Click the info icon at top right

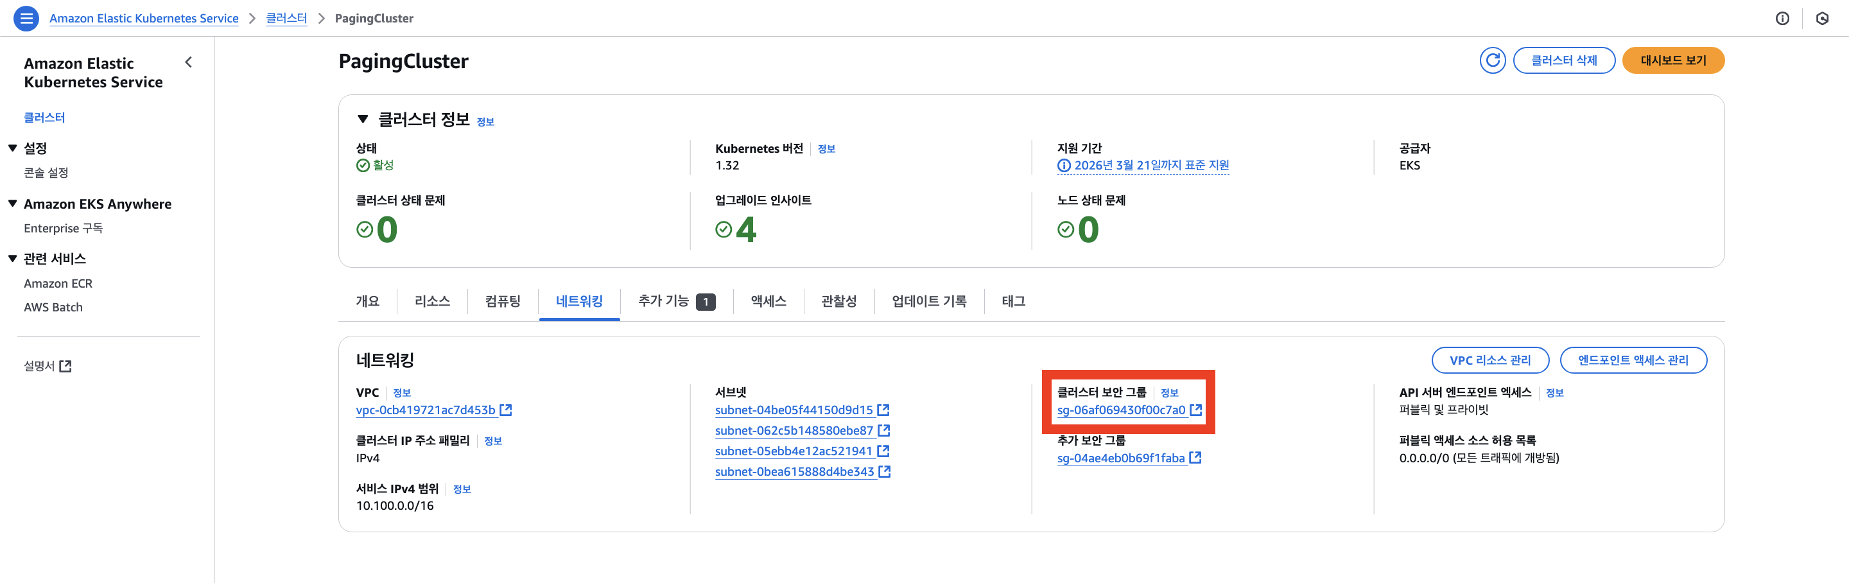1782,19
